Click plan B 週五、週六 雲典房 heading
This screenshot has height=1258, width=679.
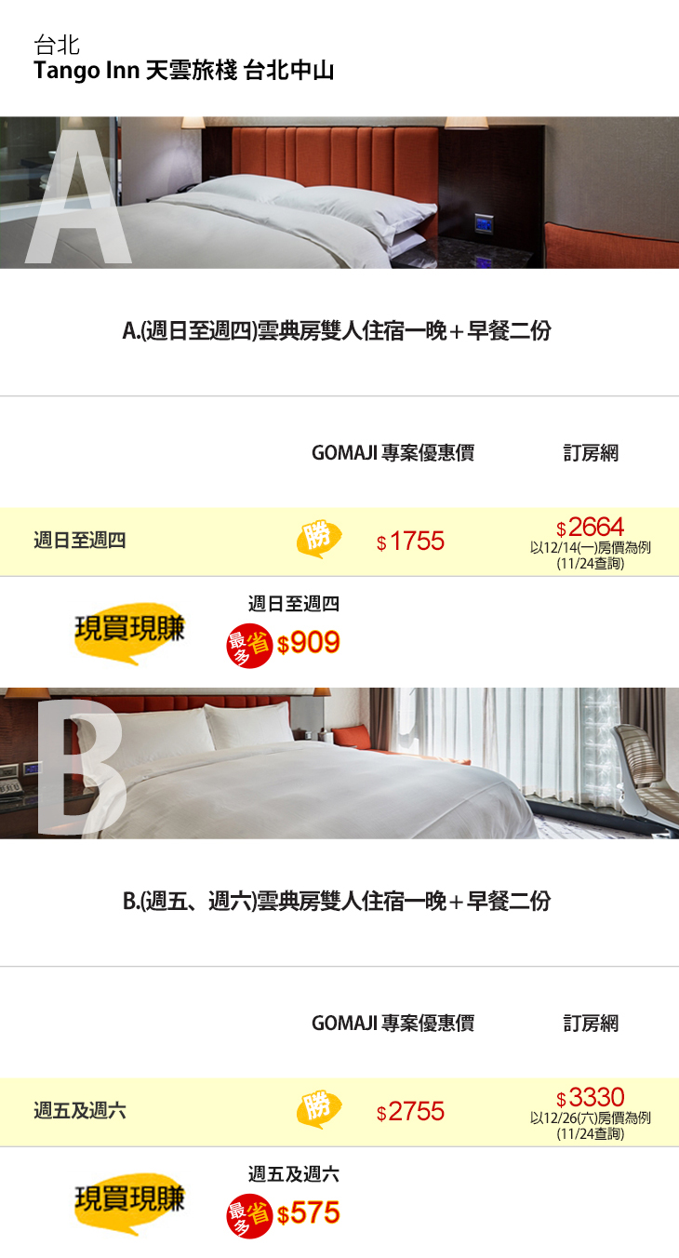[x=337, y=901]
